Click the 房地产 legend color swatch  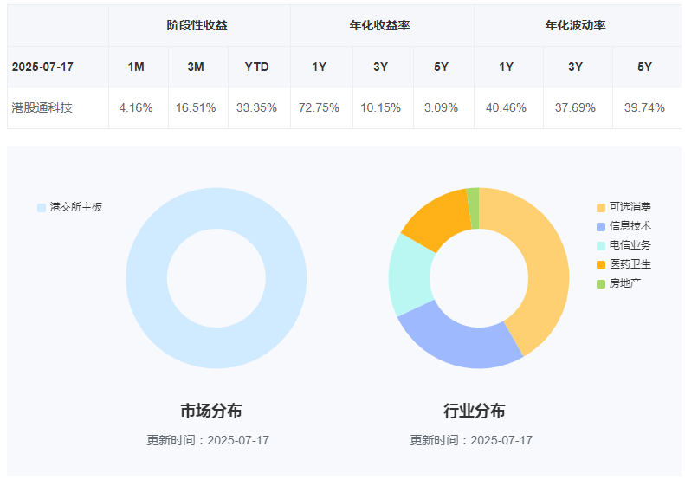coord(601,284)
